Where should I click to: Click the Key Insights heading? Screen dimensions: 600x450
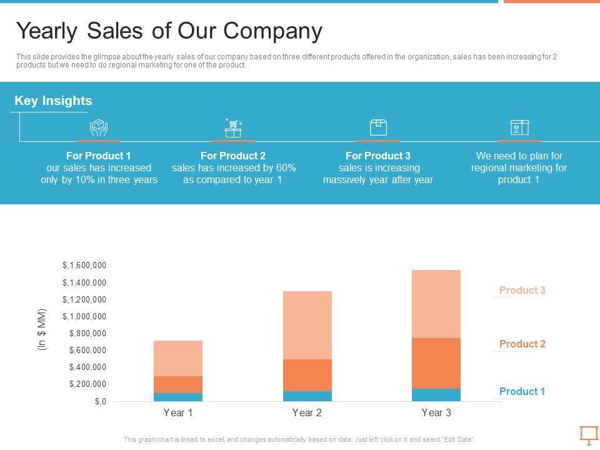click(x=53, y=101)
